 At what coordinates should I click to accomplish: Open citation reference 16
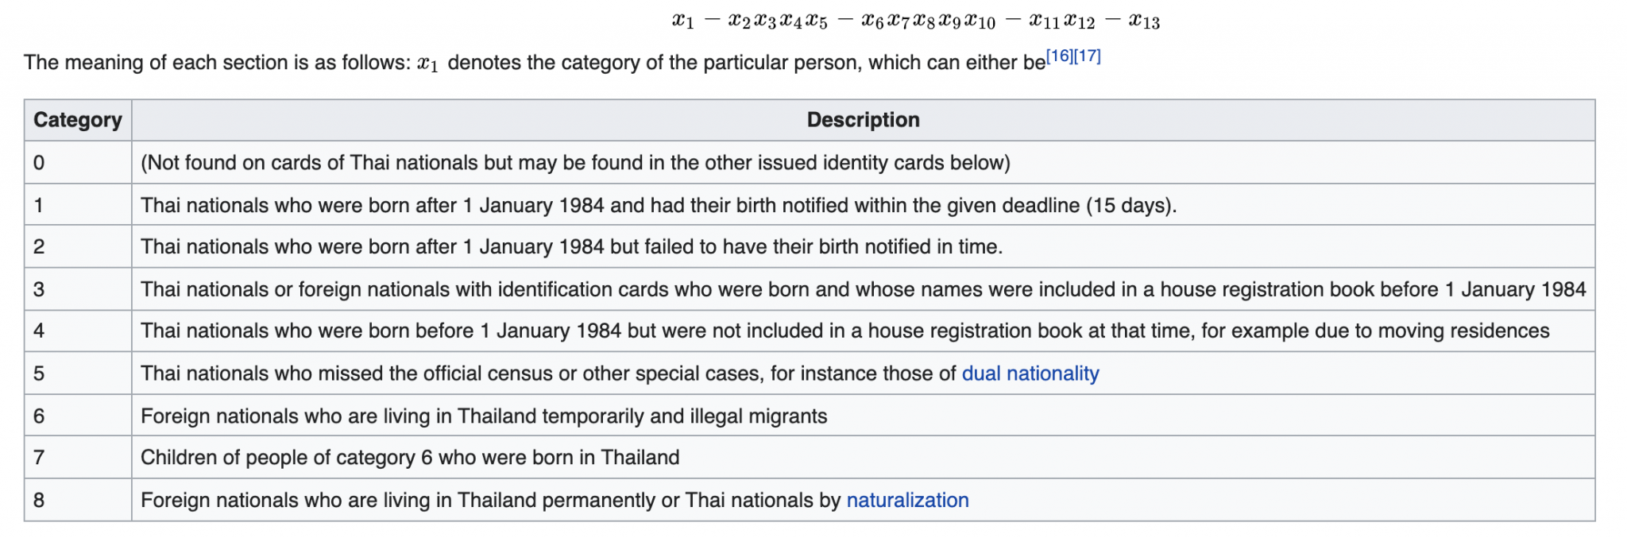1060,56
